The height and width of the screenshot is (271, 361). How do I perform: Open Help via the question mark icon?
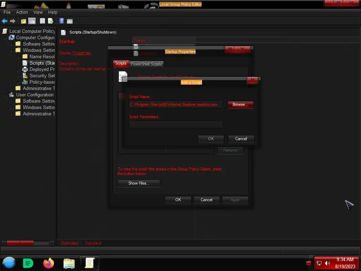(61, 21)
